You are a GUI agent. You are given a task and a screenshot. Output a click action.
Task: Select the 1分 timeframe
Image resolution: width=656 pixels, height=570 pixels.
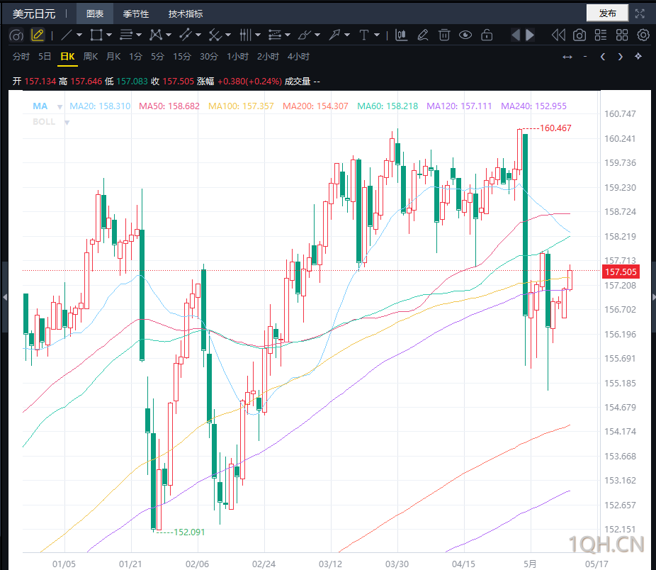[x=135, y=57]
